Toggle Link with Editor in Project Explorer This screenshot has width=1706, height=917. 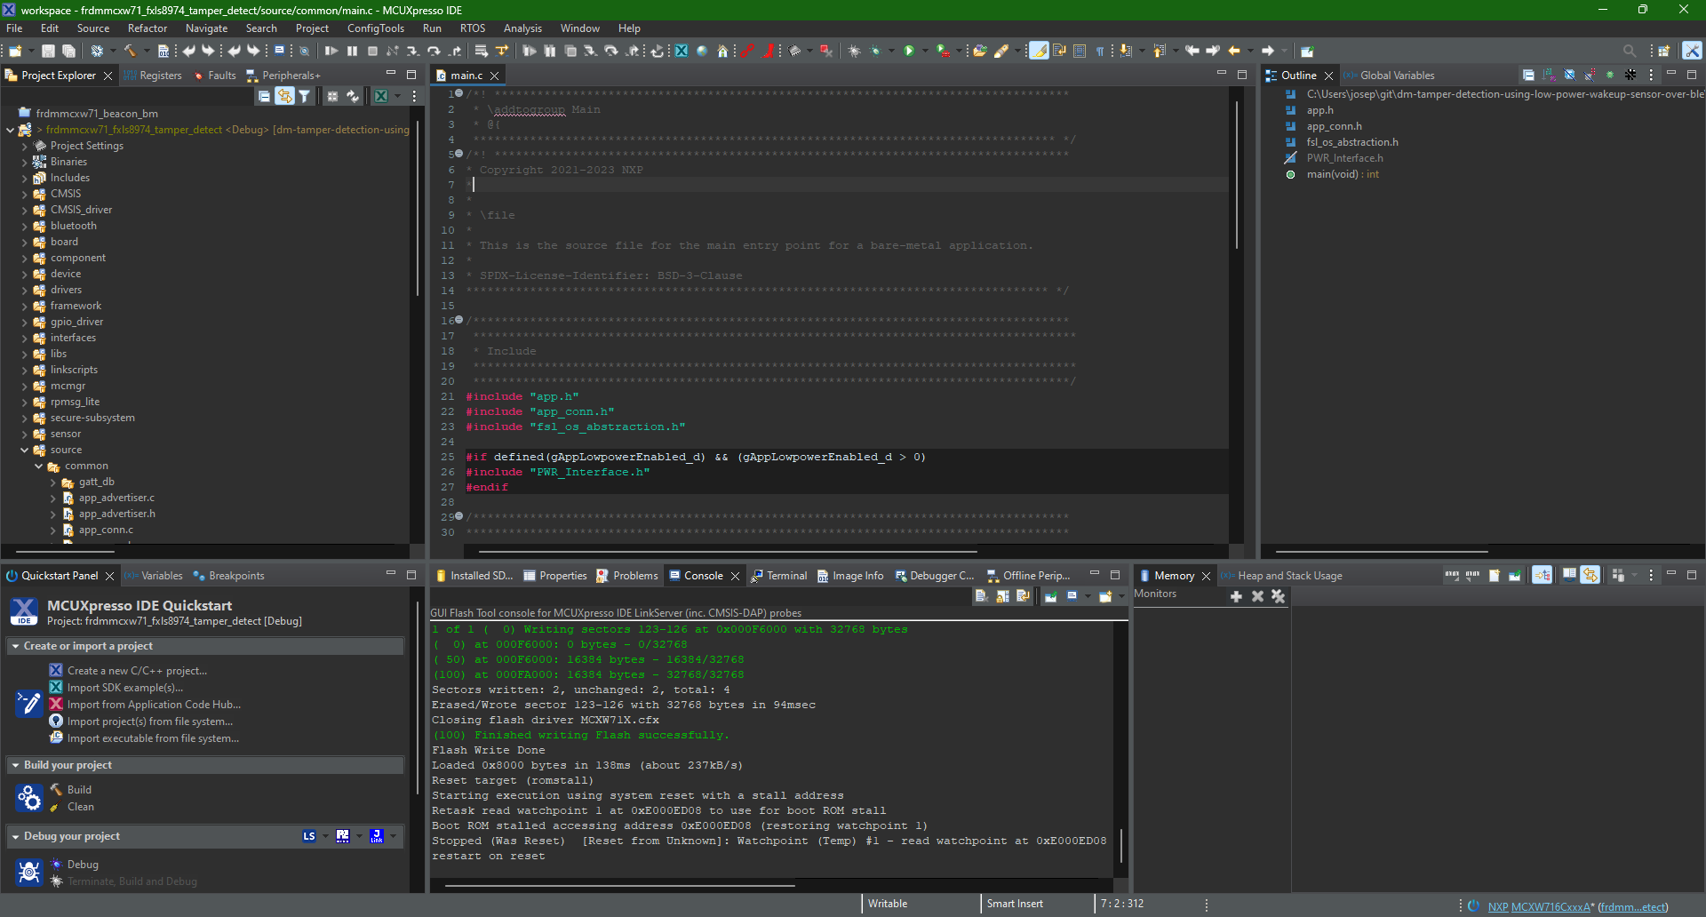click(x=284, y=96)
